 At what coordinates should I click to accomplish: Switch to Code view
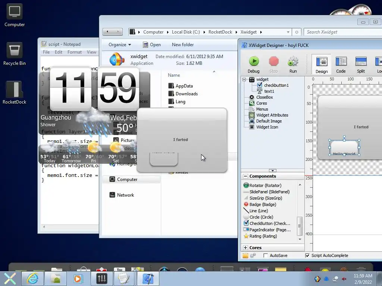tap(341, 64)
